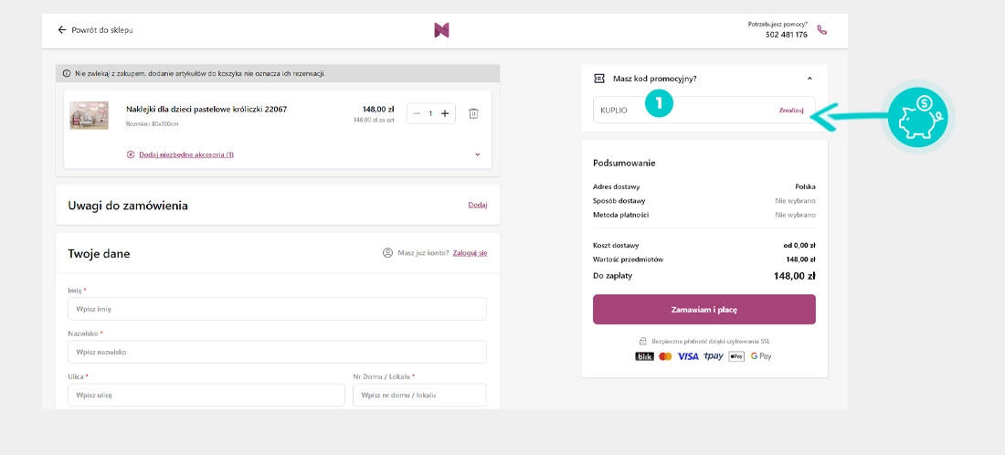Decrease product quantity with minus button
Screen dimensions: 1005x455
point(417,113)
